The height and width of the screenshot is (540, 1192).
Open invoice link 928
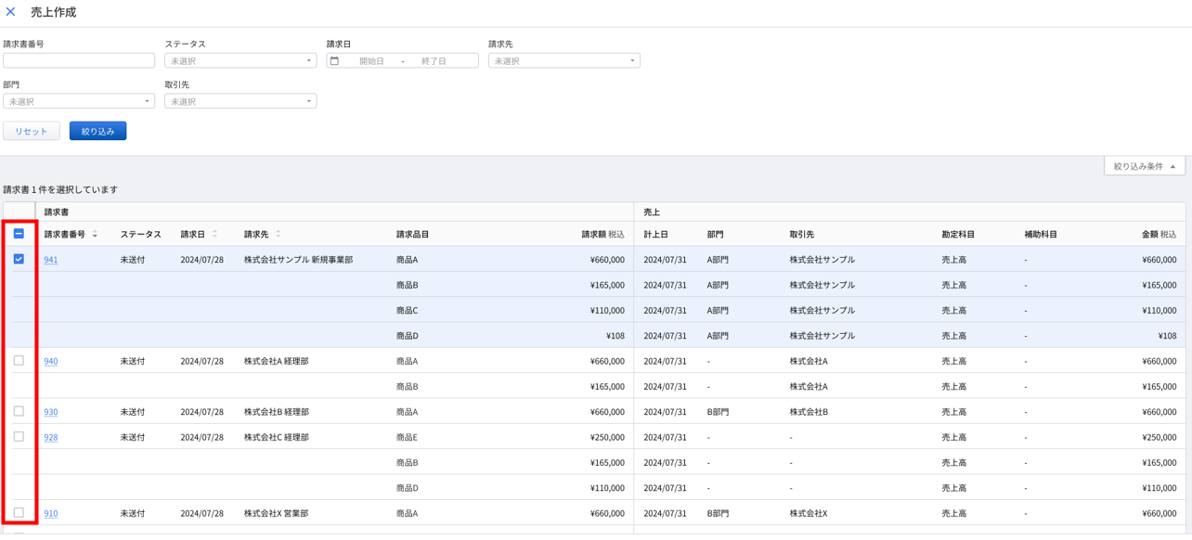[x=51, y=437]
